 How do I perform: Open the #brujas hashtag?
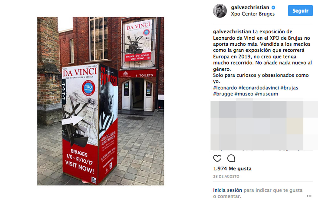point(289,88)
